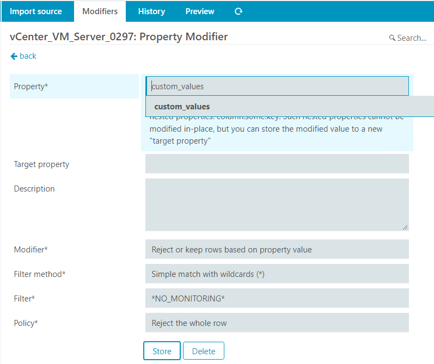Image resolution: width=434 pixels, height=364 pixels.
Task: Click the Target property field
Action: point(277,164)
